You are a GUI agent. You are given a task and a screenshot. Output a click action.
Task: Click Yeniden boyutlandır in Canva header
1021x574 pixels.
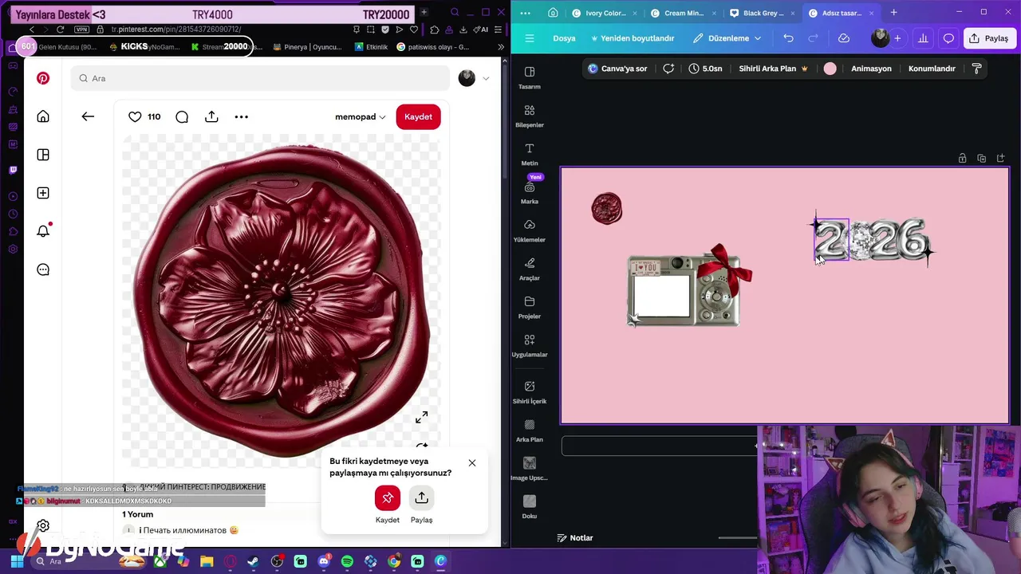[633, 38]
